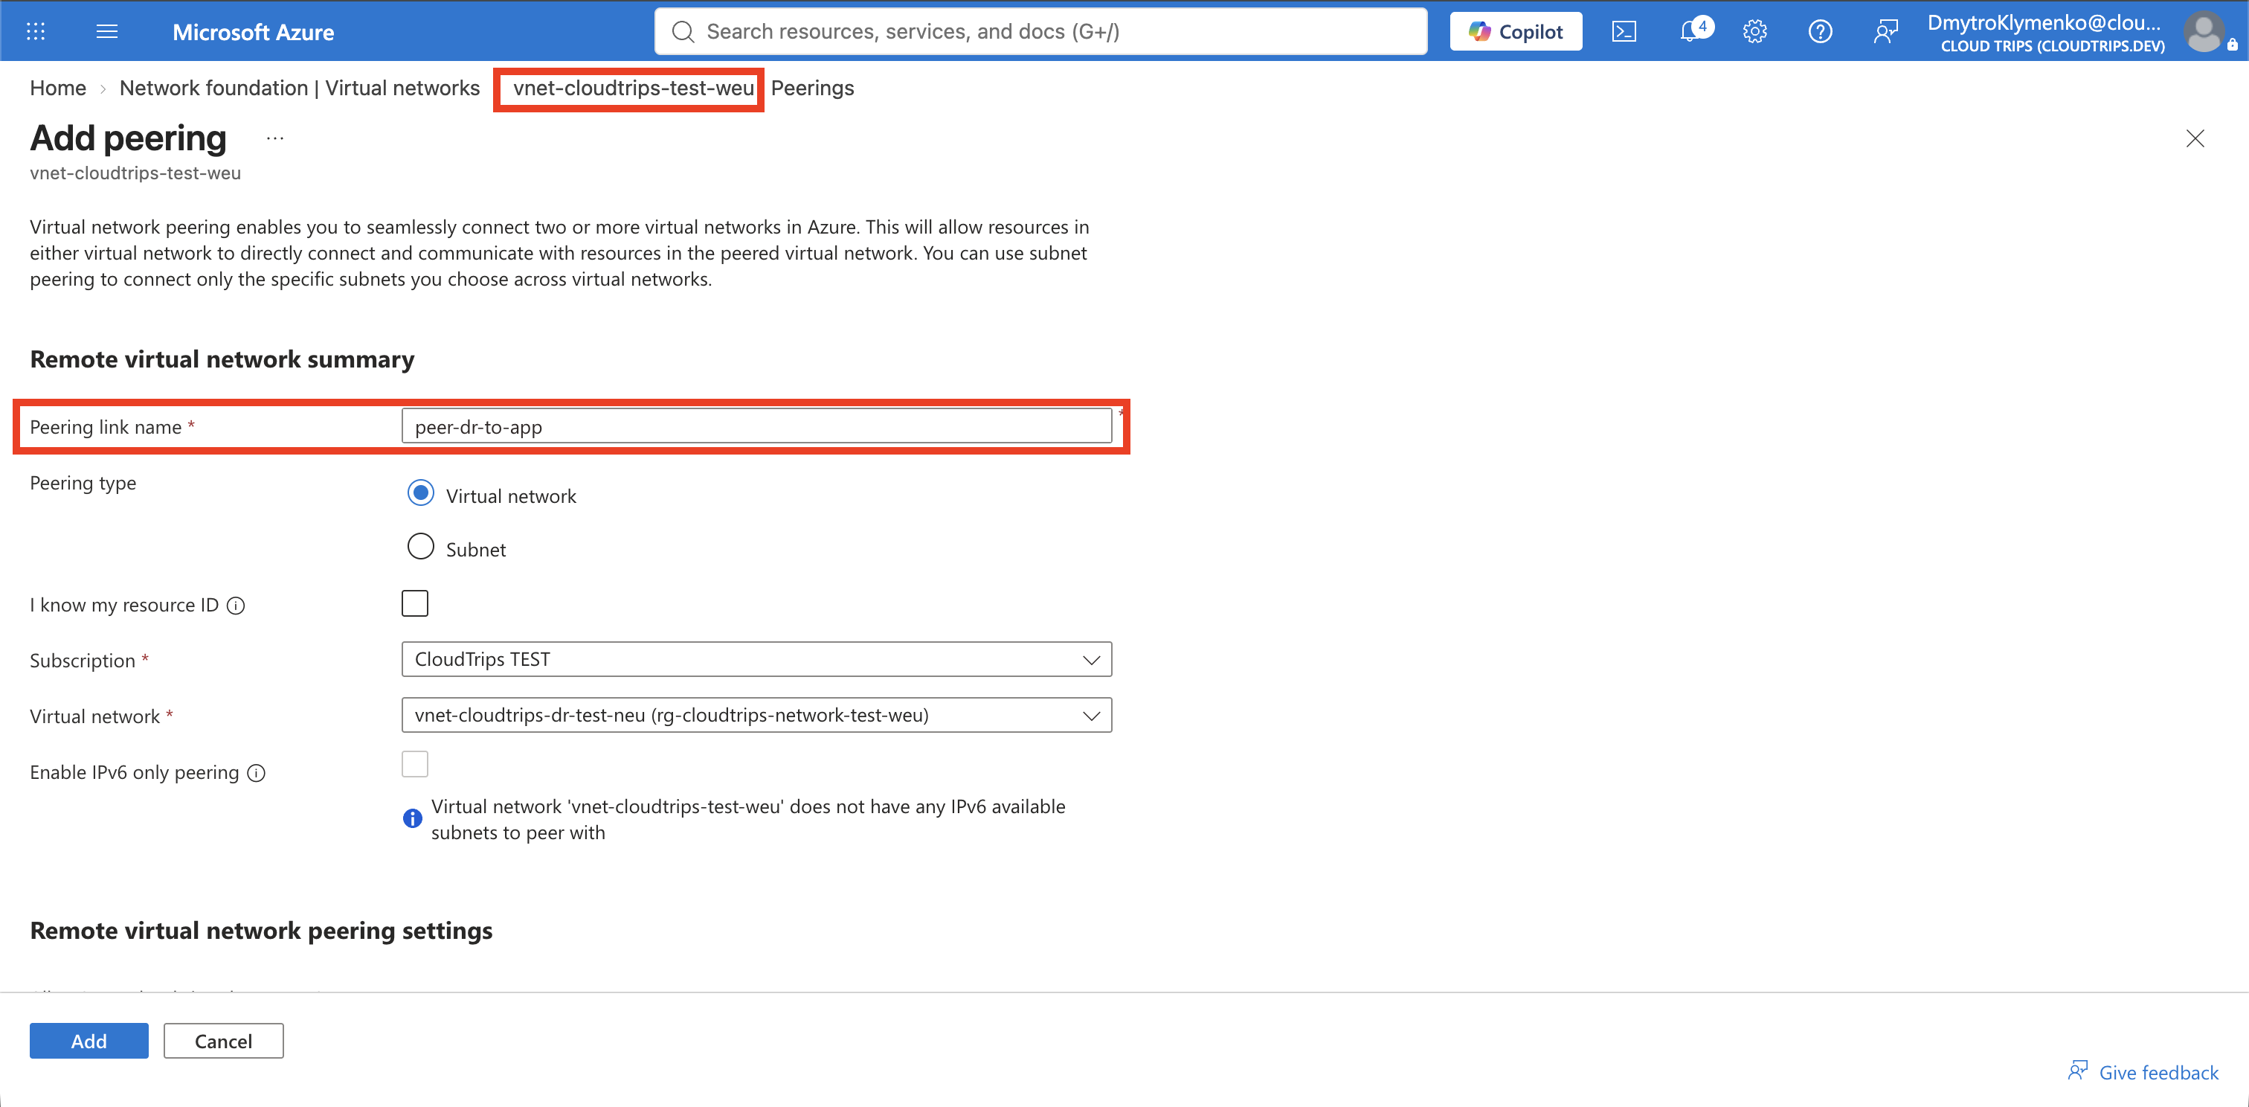
Task: Check I know my resource ID
Action: [x=415, y=603]
